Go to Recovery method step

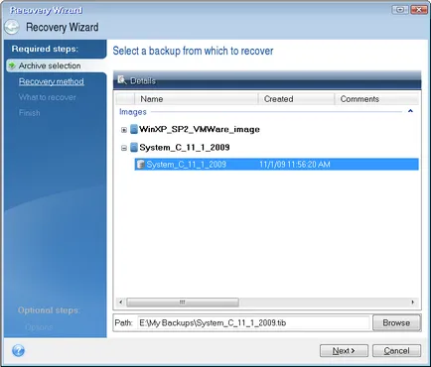pos(52,81)
